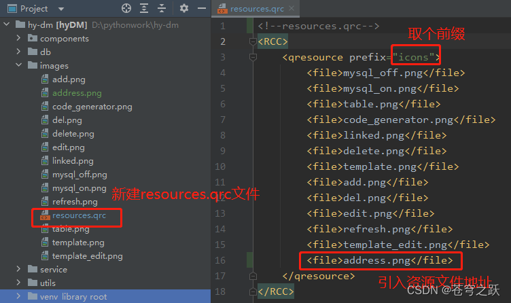Select the images folder icon
The height and width of the screenshot is (303, 511).
[x=32, y=65]
